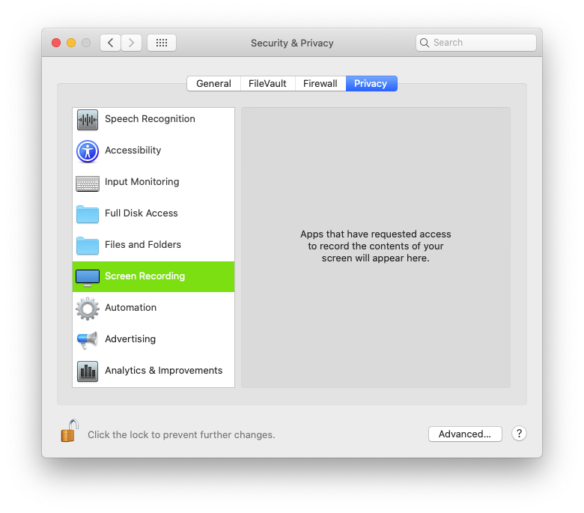584x513 pixels.
Task: Click the open padlock to lock changes
Action: pos(70,431)
